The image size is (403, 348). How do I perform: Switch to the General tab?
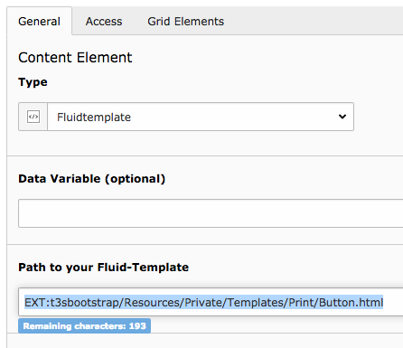tap(39, 22)
